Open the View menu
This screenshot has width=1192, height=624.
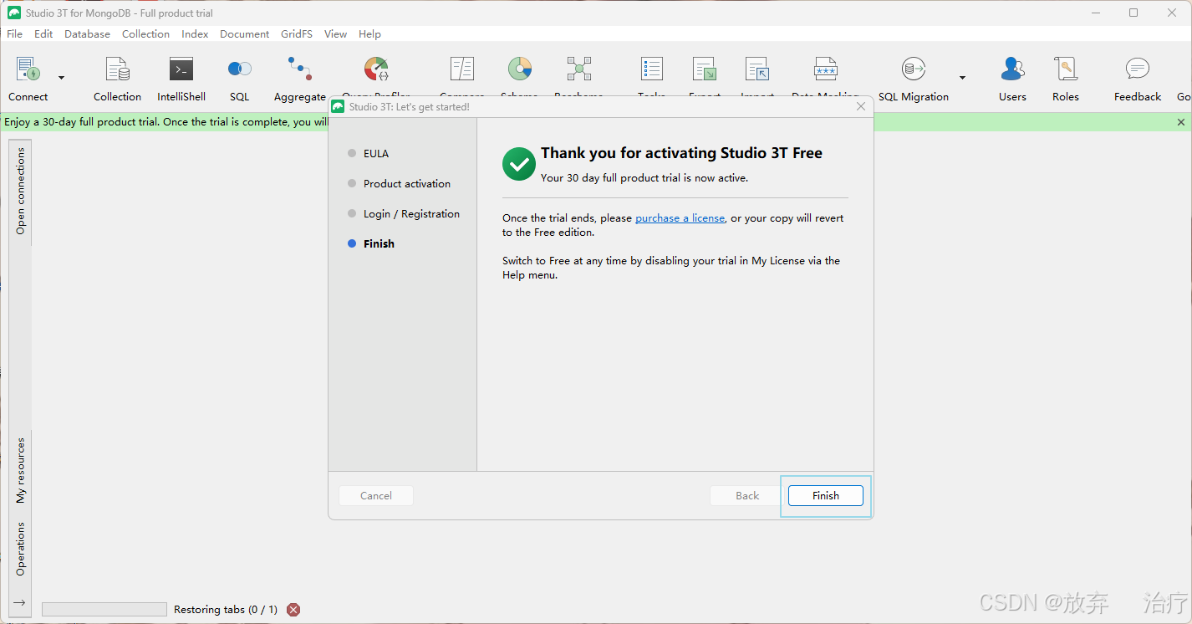[x=336, y=34]
